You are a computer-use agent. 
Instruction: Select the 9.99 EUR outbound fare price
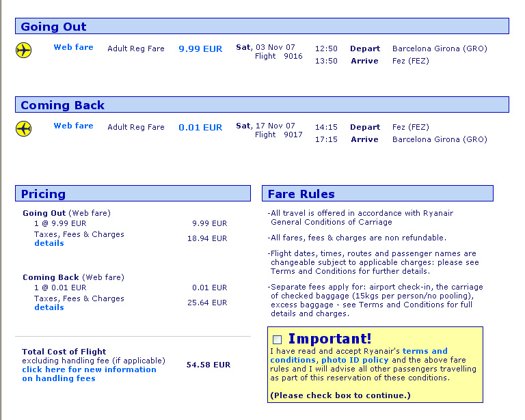click(200, 49)
